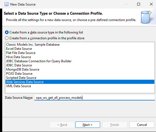Select 'Create from a connection profile' radio
This screenshot has height=132, width=156.
(x=7, y=38)
